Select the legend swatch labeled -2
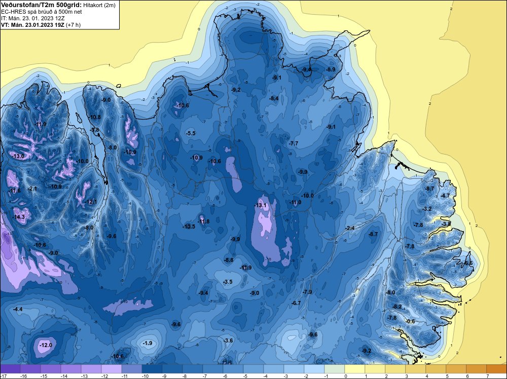The height and width of the screenshot is (379, 507). click(x=314, y=369)
